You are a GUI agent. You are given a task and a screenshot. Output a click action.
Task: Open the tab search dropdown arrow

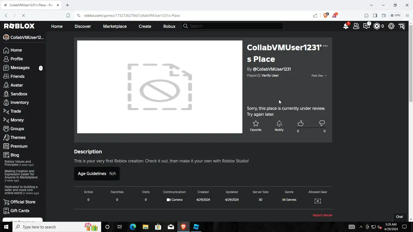point(371,5)
